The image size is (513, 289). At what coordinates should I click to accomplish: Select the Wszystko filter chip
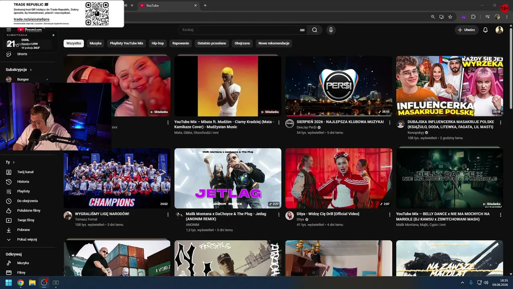point(74,43)
